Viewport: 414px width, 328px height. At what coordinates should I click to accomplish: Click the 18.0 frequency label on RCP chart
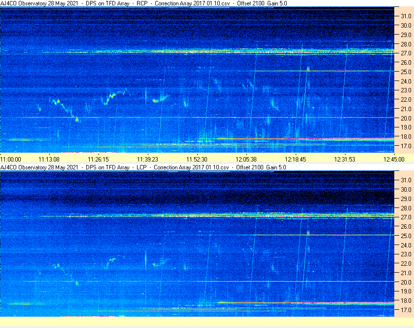click(x=406, y=137)
